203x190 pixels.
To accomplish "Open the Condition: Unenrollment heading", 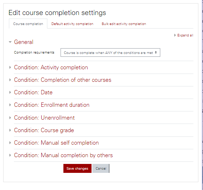I will pyautogui.click(x=44, y=117).
